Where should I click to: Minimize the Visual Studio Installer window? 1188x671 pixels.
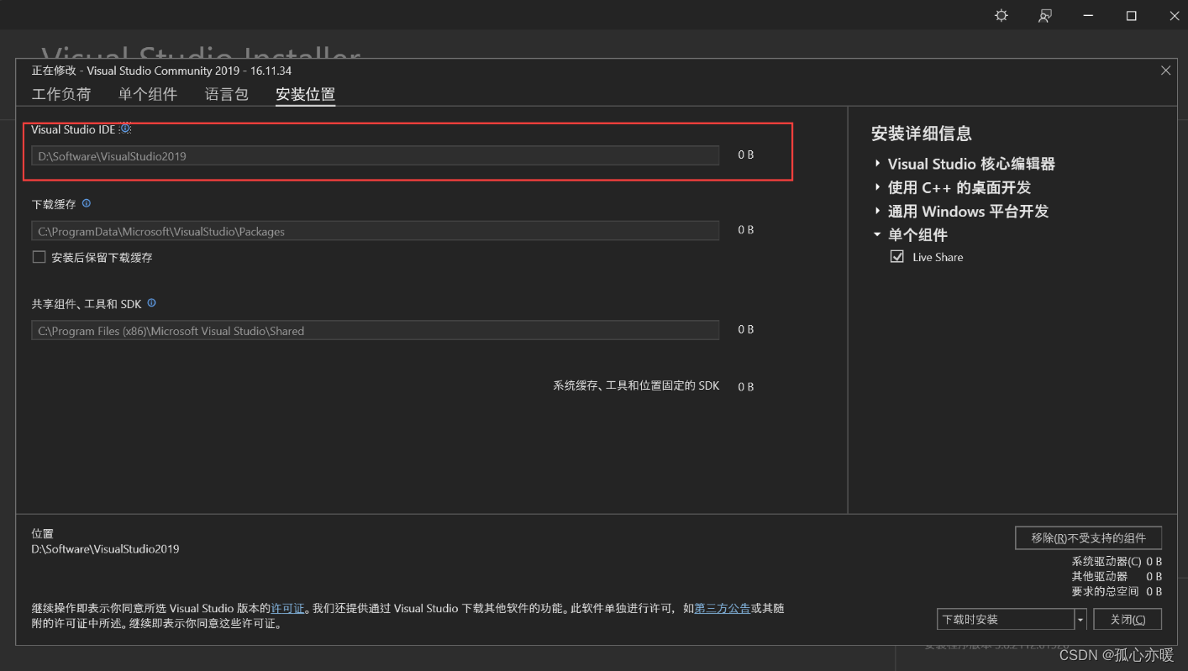pos(1088,16)
